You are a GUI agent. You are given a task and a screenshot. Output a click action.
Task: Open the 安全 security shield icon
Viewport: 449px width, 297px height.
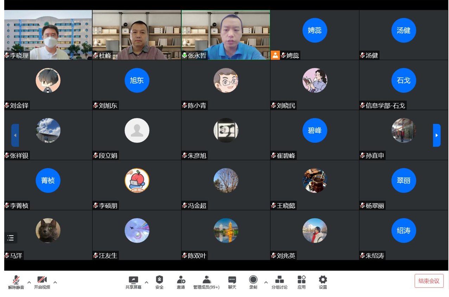159,280
